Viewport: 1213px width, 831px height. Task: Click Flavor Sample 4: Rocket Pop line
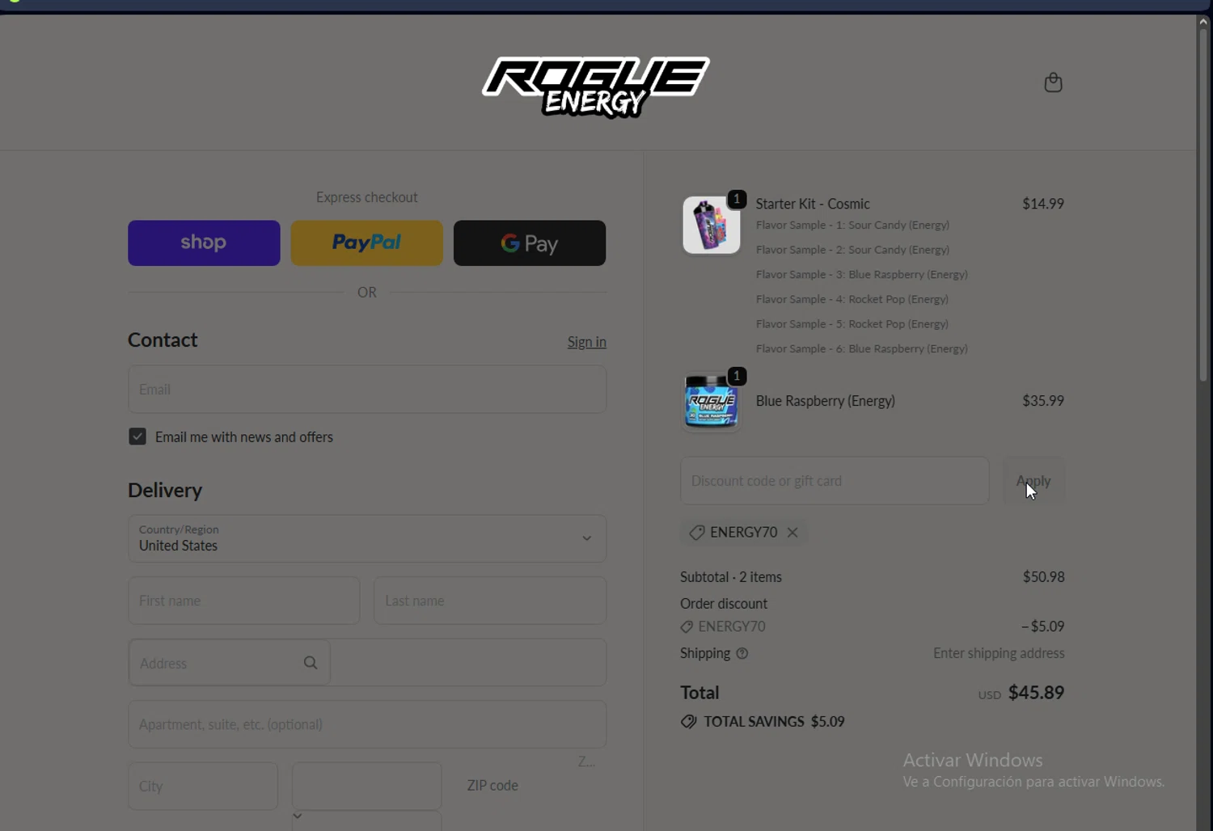point(852,299)
